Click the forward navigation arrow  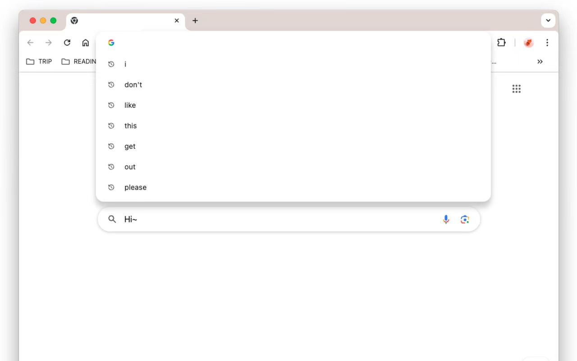(x=49, y=42)
